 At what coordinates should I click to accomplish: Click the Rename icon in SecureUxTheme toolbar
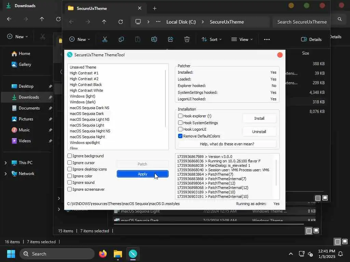pyautogui.click(x=154, y=40)
